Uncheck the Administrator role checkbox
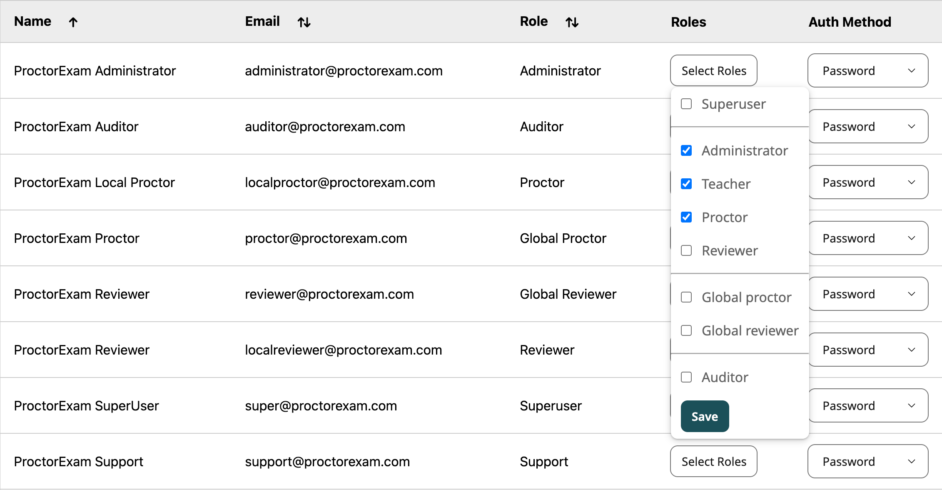 pyautogui.click(x=686, y=150)
